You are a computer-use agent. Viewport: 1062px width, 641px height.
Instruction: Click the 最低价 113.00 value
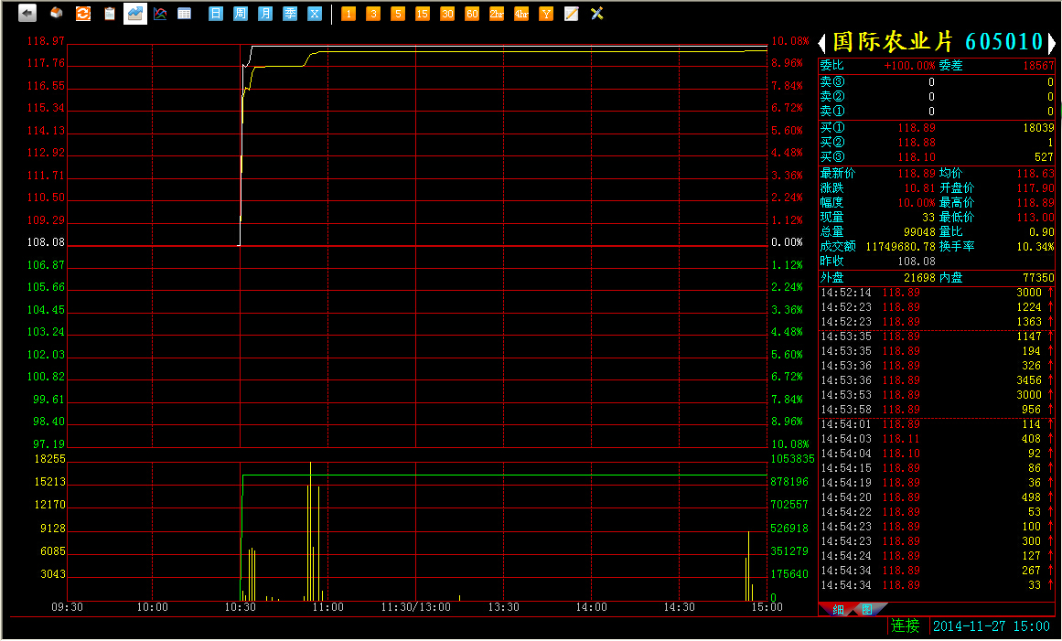tap(1035, 218)
